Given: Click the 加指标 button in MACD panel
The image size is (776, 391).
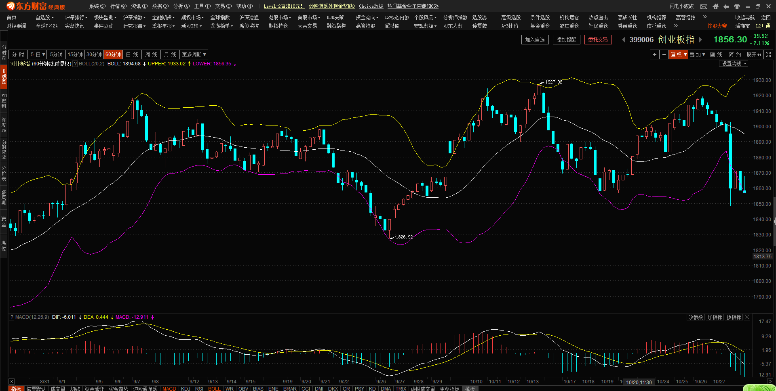Looking at the screenshot, I should pyautogui.click(x=715, y=317).
